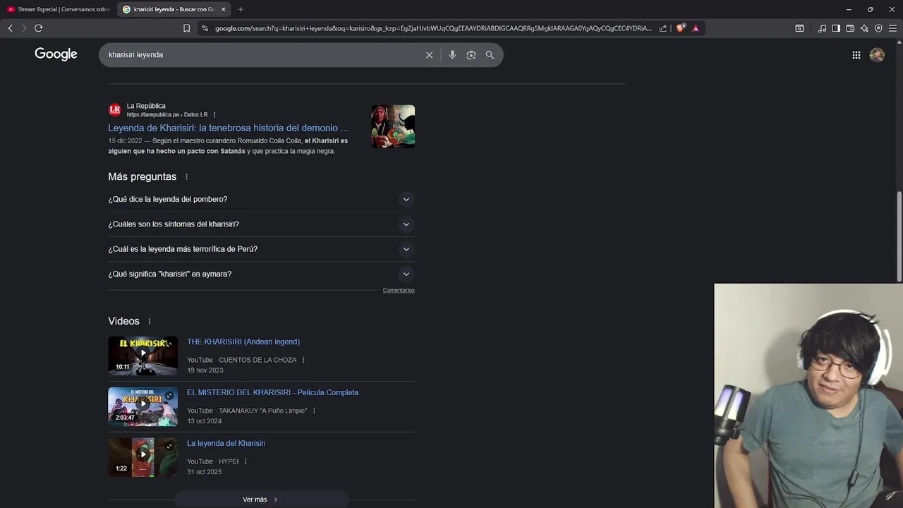Open Brave Shields lion icon
This screenshot has height=508, width=903.
[x=680, y=28]
